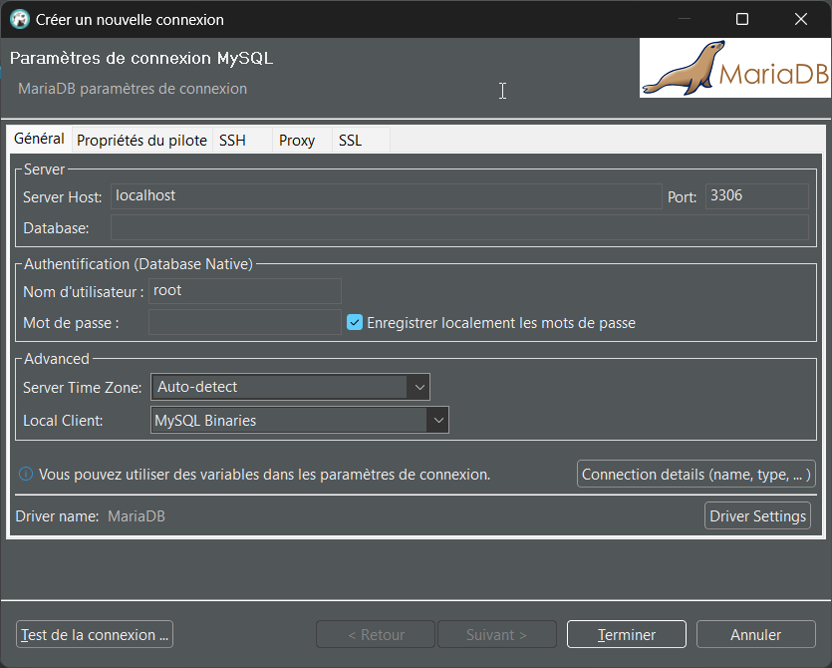Open the Server Time Zone dropdown
The width and height of the screenshot is (832, 668).
pos(418,386)
